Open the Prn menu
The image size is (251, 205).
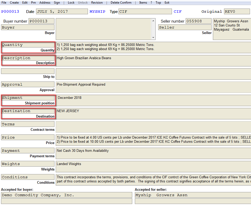[33, 3]
